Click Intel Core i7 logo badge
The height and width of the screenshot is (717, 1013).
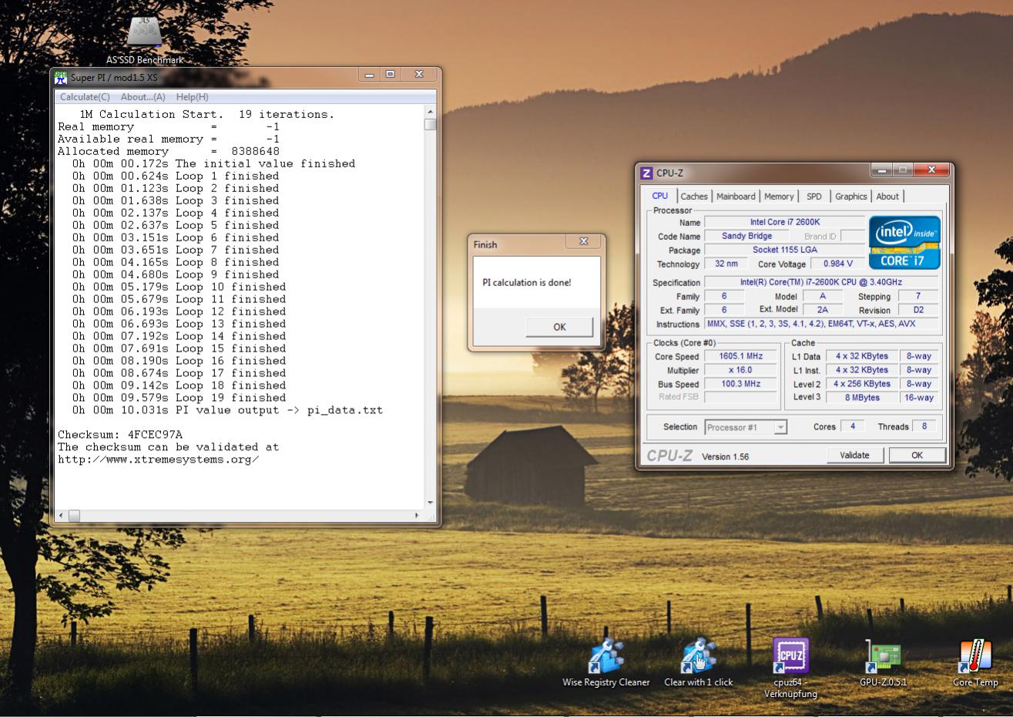coord(904,242)
